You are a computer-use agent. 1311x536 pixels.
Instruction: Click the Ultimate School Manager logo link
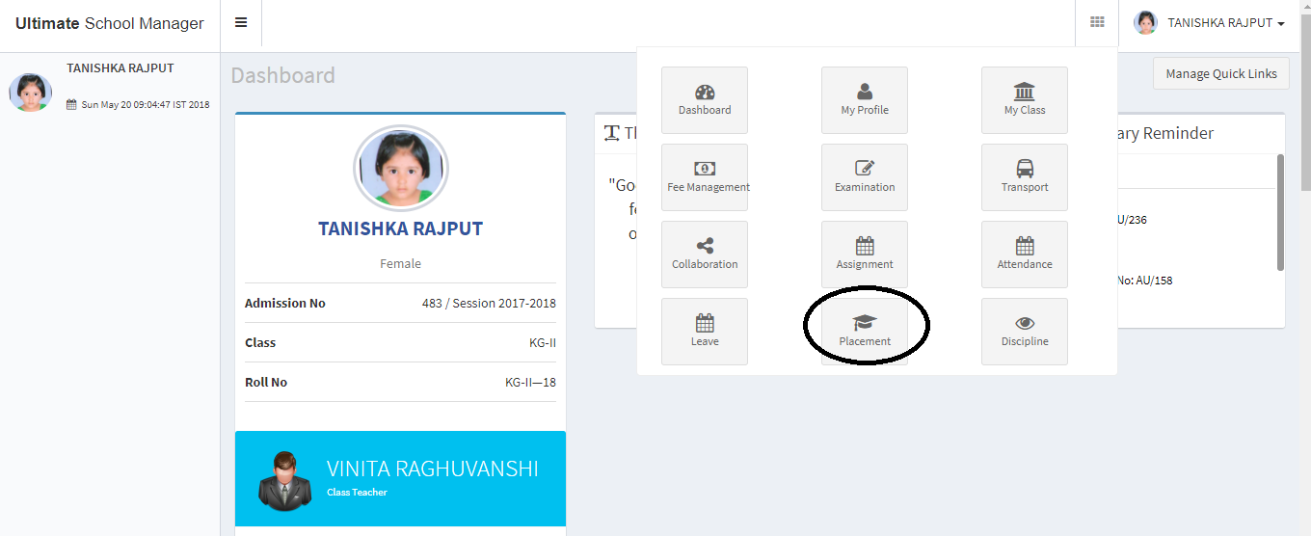coord(110,23)
